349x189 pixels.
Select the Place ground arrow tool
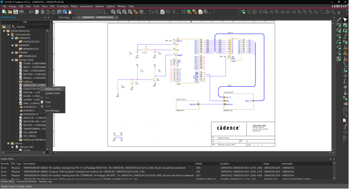(345, 93)
